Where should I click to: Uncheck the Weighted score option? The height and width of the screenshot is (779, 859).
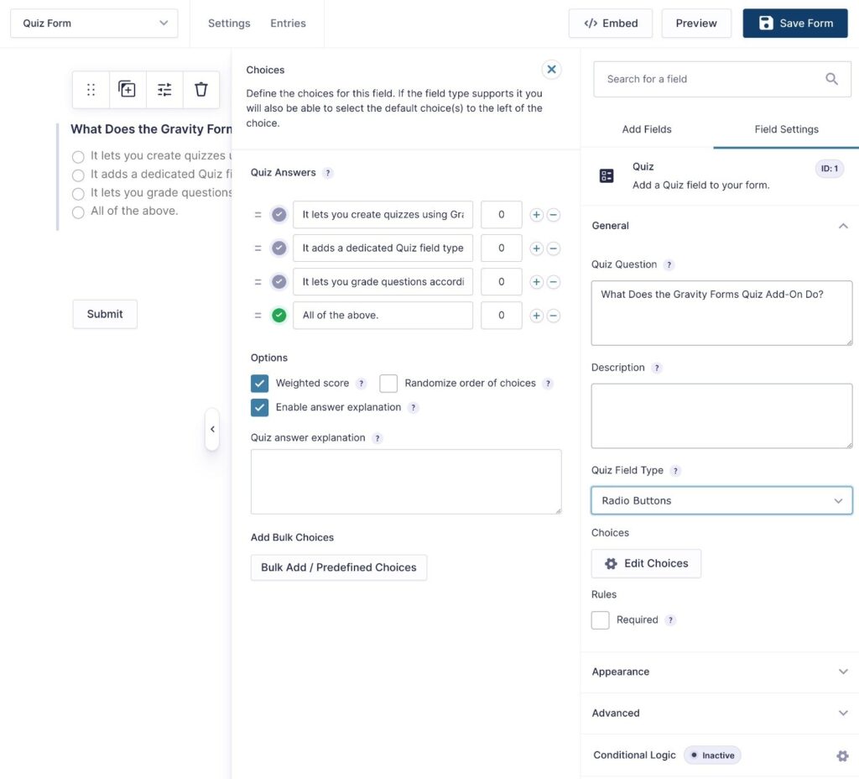[259, 383]
